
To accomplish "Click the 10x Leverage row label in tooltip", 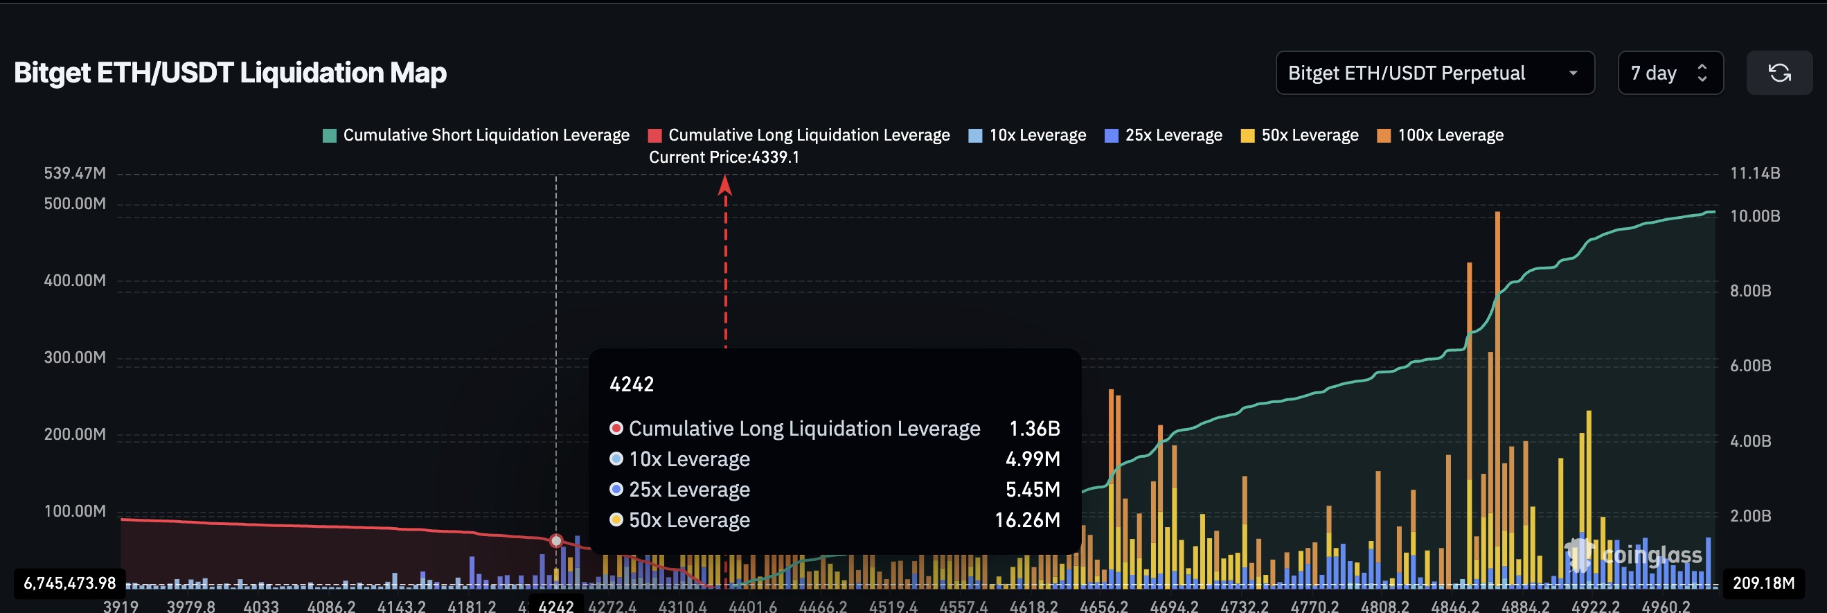I will [689, 459].
